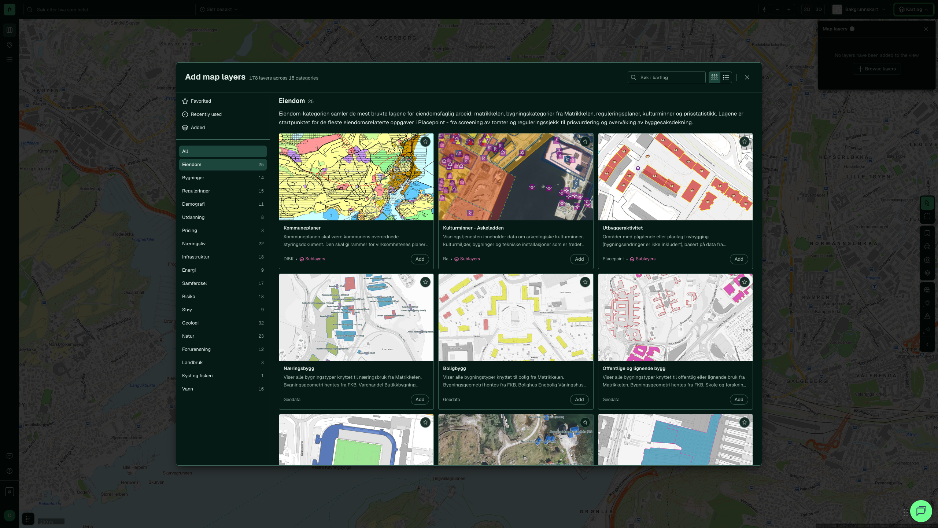Favorite the Offentlige og lignende bygg layer
This screenshot has height=528, width=938.
[x=745, y=282]
